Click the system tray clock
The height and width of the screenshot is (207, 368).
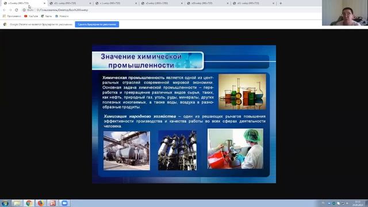point(358,204)
